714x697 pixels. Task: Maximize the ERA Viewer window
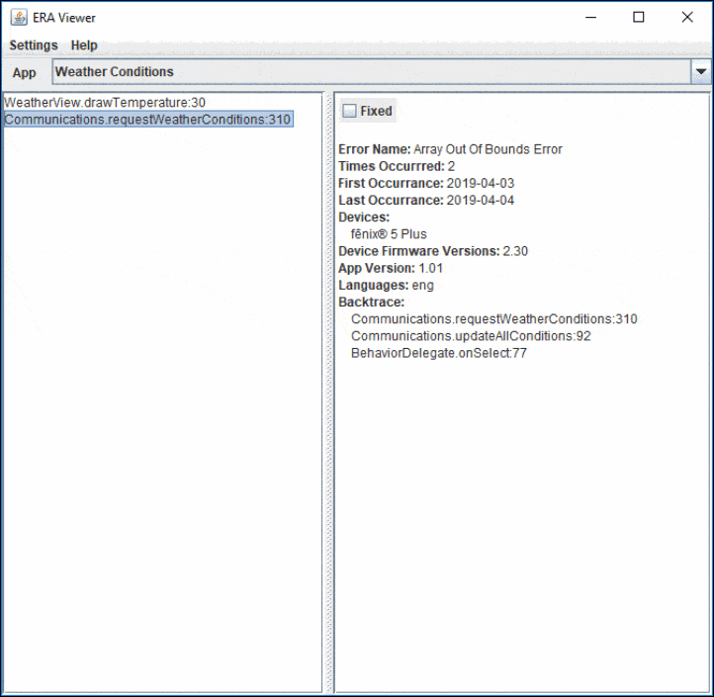click(639, 17)
